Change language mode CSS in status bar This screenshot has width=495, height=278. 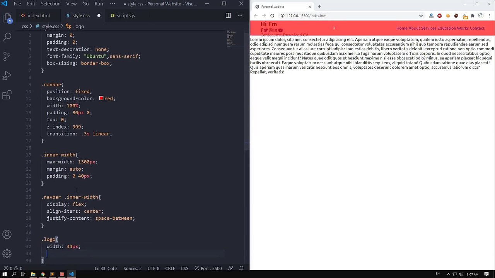[x=185, y=268]
